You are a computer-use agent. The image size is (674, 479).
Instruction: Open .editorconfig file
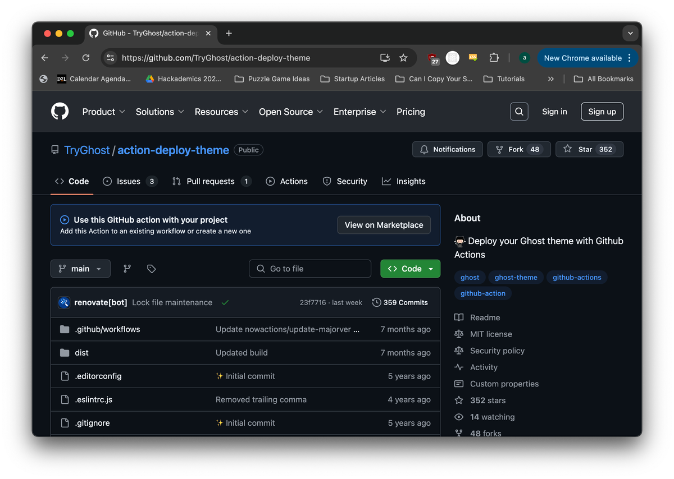point(98,376)
